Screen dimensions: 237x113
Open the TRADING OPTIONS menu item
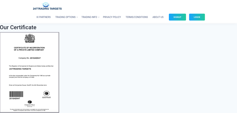click(65, 17)
